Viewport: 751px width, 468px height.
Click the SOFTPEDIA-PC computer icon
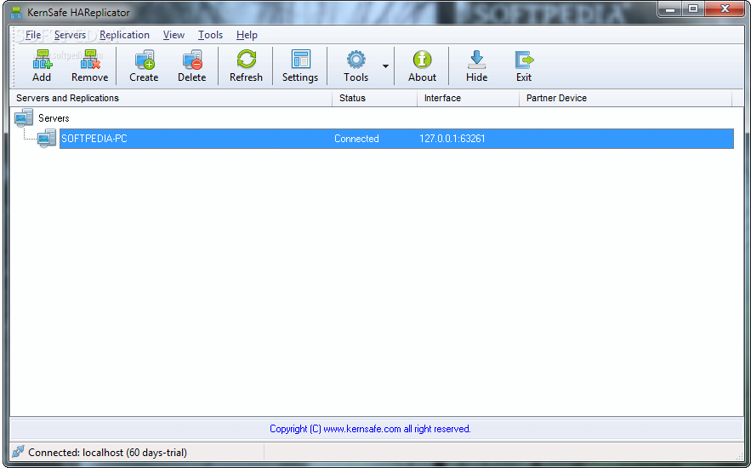(x=47, y=139)
